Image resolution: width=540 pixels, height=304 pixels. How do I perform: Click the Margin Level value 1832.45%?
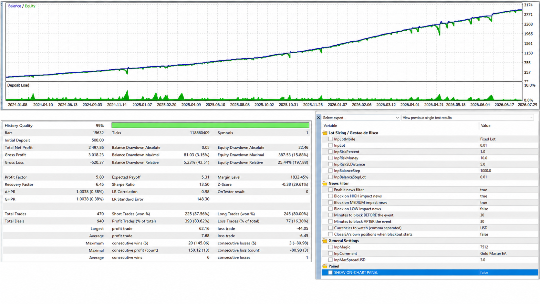pyautogui.click(x=299, y=177)
